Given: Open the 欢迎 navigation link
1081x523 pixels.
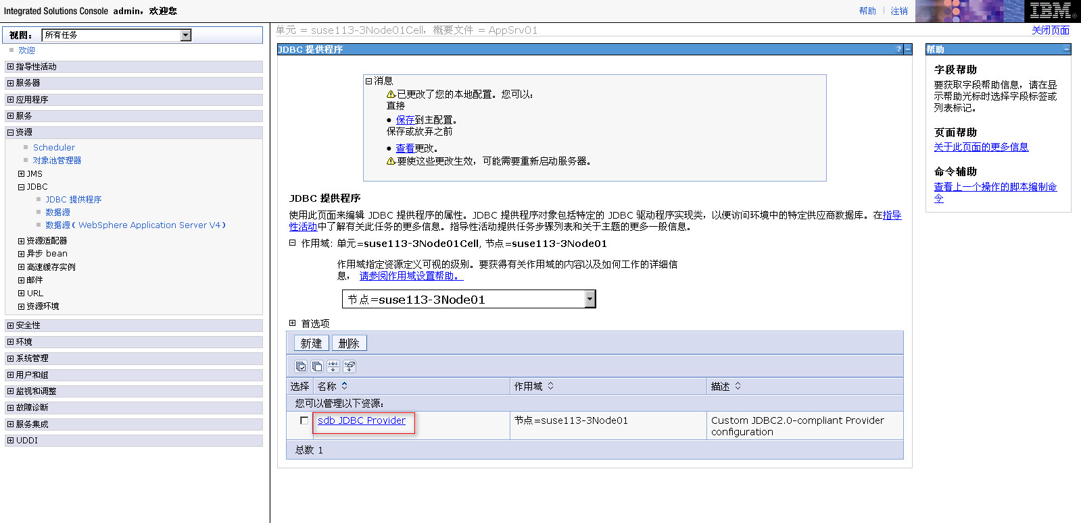Looking at the screenshot, I should pos(27,51).
